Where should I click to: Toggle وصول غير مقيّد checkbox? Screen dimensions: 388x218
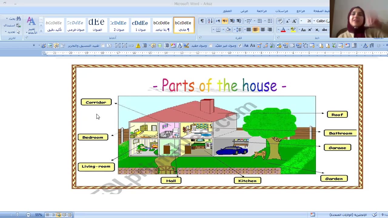point(240,45)
